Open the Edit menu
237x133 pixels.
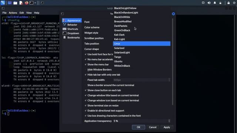point(21,13)
